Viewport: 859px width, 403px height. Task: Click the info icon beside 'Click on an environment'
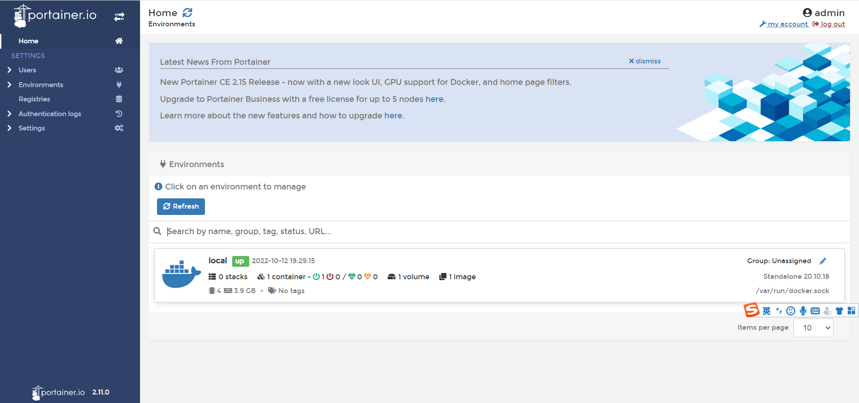[158, 187]
